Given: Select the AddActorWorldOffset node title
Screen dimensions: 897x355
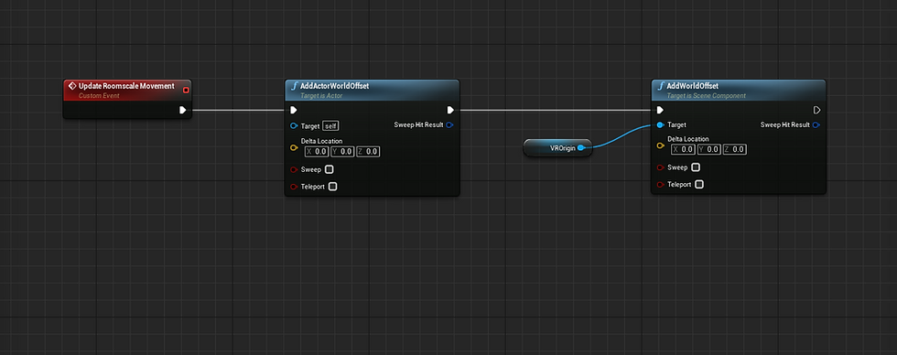Looking at the screenshot, I should coord(335,86).
